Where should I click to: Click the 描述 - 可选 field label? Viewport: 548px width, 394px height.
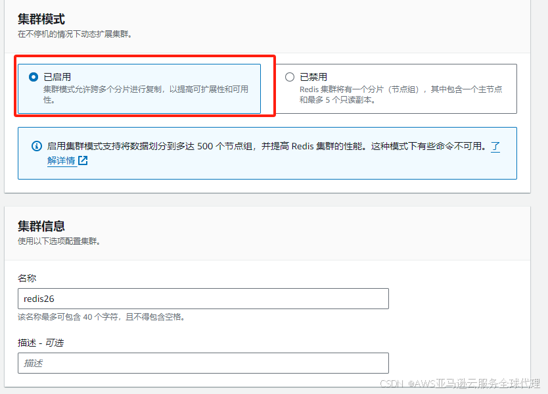41,343
